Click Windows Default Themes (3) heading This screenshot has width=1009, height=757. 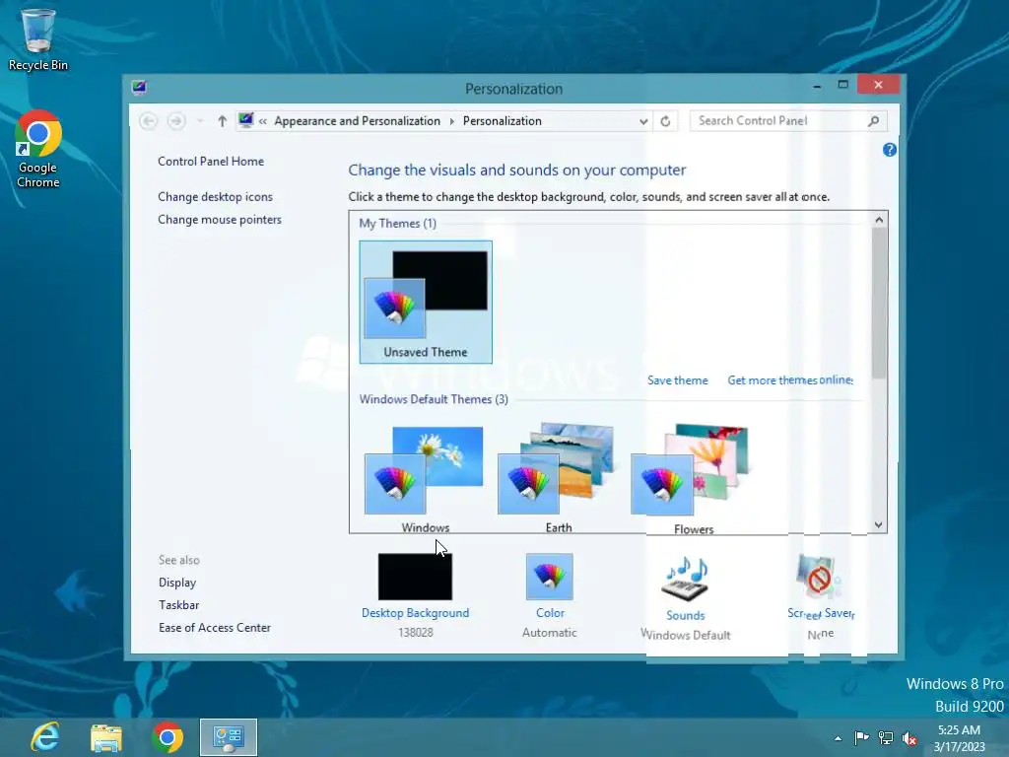click(x=434, y=399)
